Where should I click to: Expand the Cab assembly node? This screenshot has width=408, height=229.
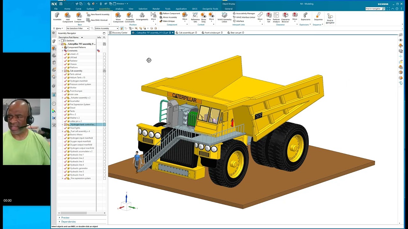click(x=62, y=71)
